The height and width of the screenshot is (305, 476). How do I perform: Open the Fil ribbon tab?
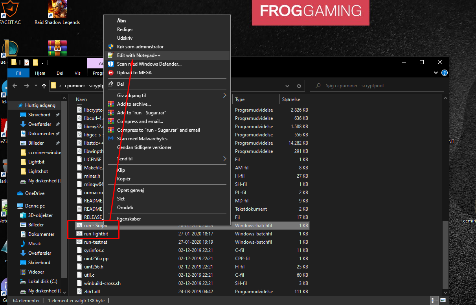[18, 73]
